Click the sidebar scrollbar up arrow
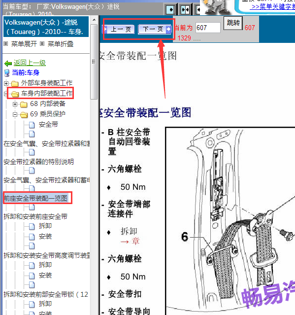The height and width of the screenshot is (315, 295). click(x=94, y=20)
